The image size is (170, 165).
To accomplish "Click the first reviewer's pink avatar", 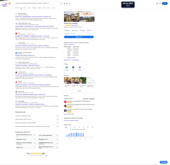I will (x=65, y=102).
